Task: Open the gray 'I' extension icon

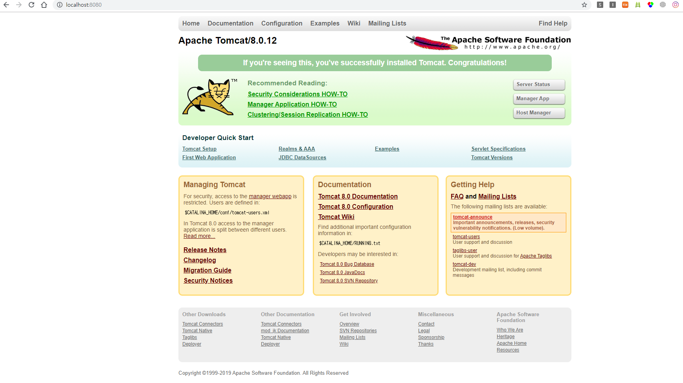Action: tap(613, 5)
